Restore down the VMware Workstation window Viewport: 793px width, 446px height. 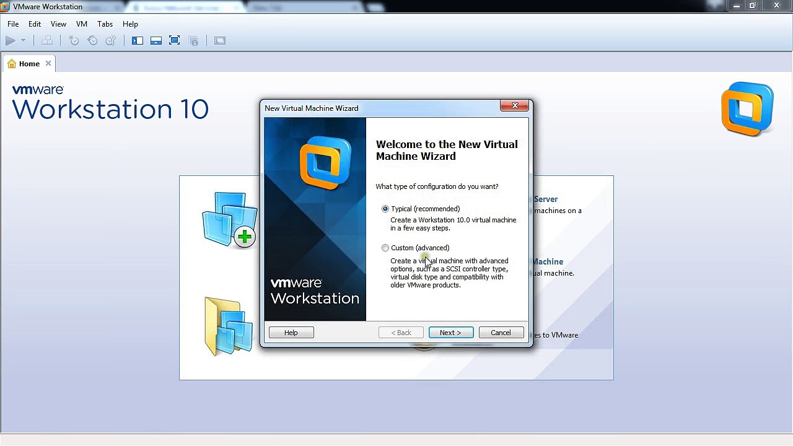pyautogui.click(x=752, y=6)
